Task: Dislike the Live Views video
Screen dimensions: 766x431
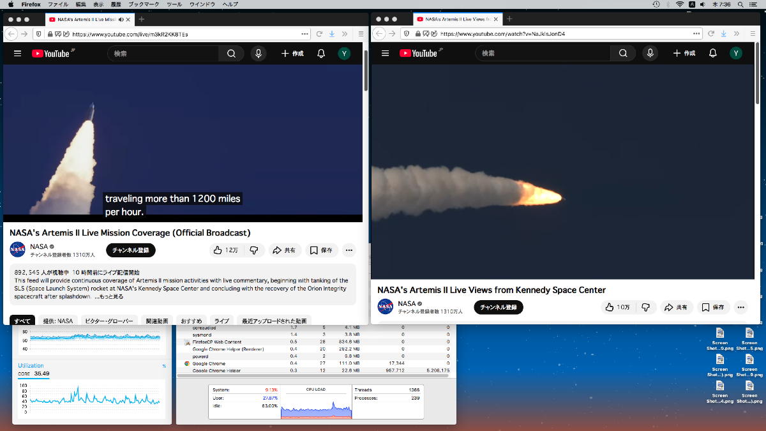Action: [645, 307]
